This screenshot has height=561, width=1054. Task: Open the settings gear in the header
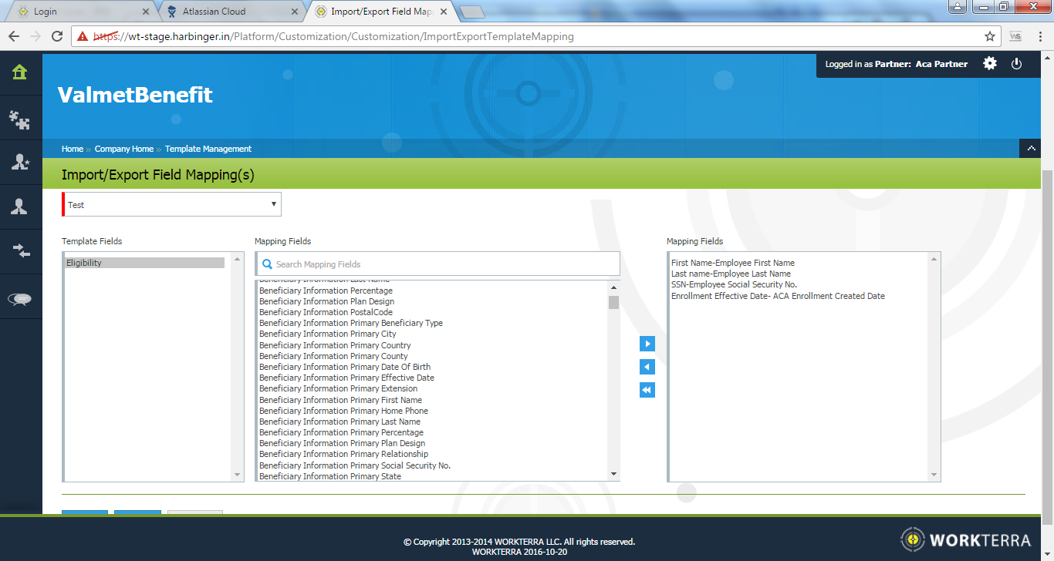coord(990,64)
